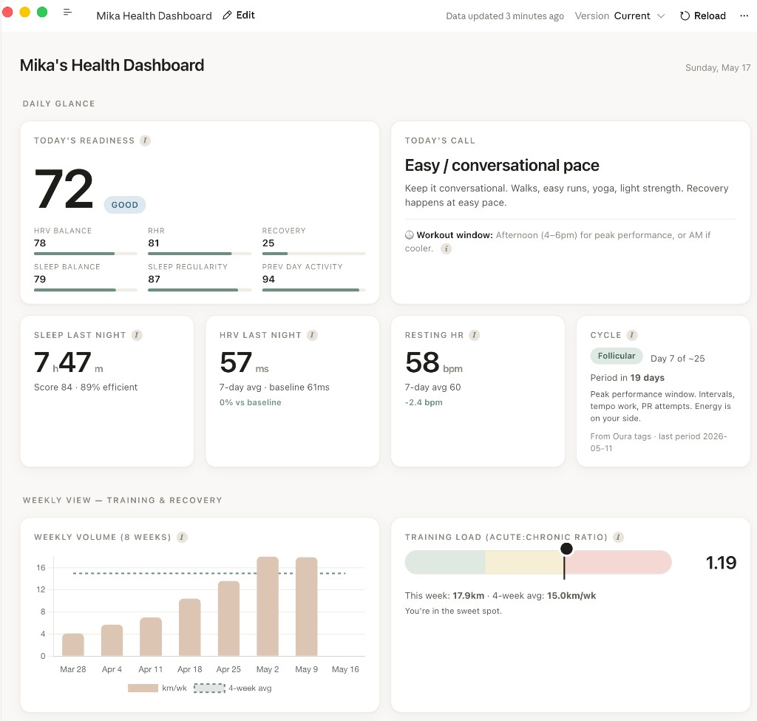
Task: Click the '0% vs baseline' text
Action: pyautogui.click(x=250, y=402)
